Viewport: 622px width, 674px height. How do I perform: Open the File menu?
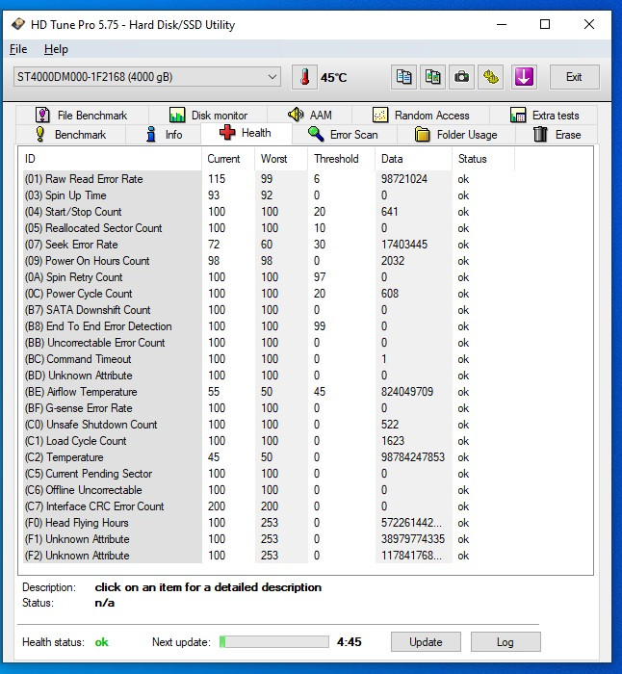(x=18, y=49)
